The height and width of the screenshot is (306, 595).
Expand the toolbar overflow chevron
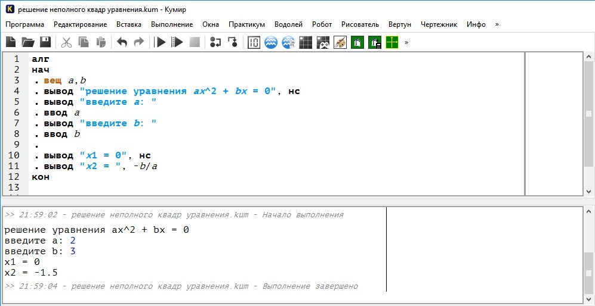(407, 42)
